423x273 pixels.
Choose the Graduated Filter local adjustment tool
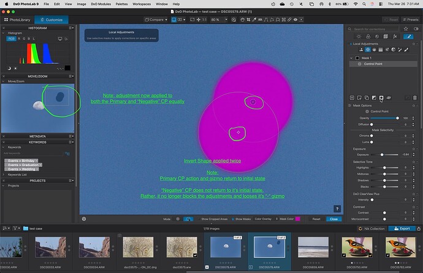coord(381,50)
